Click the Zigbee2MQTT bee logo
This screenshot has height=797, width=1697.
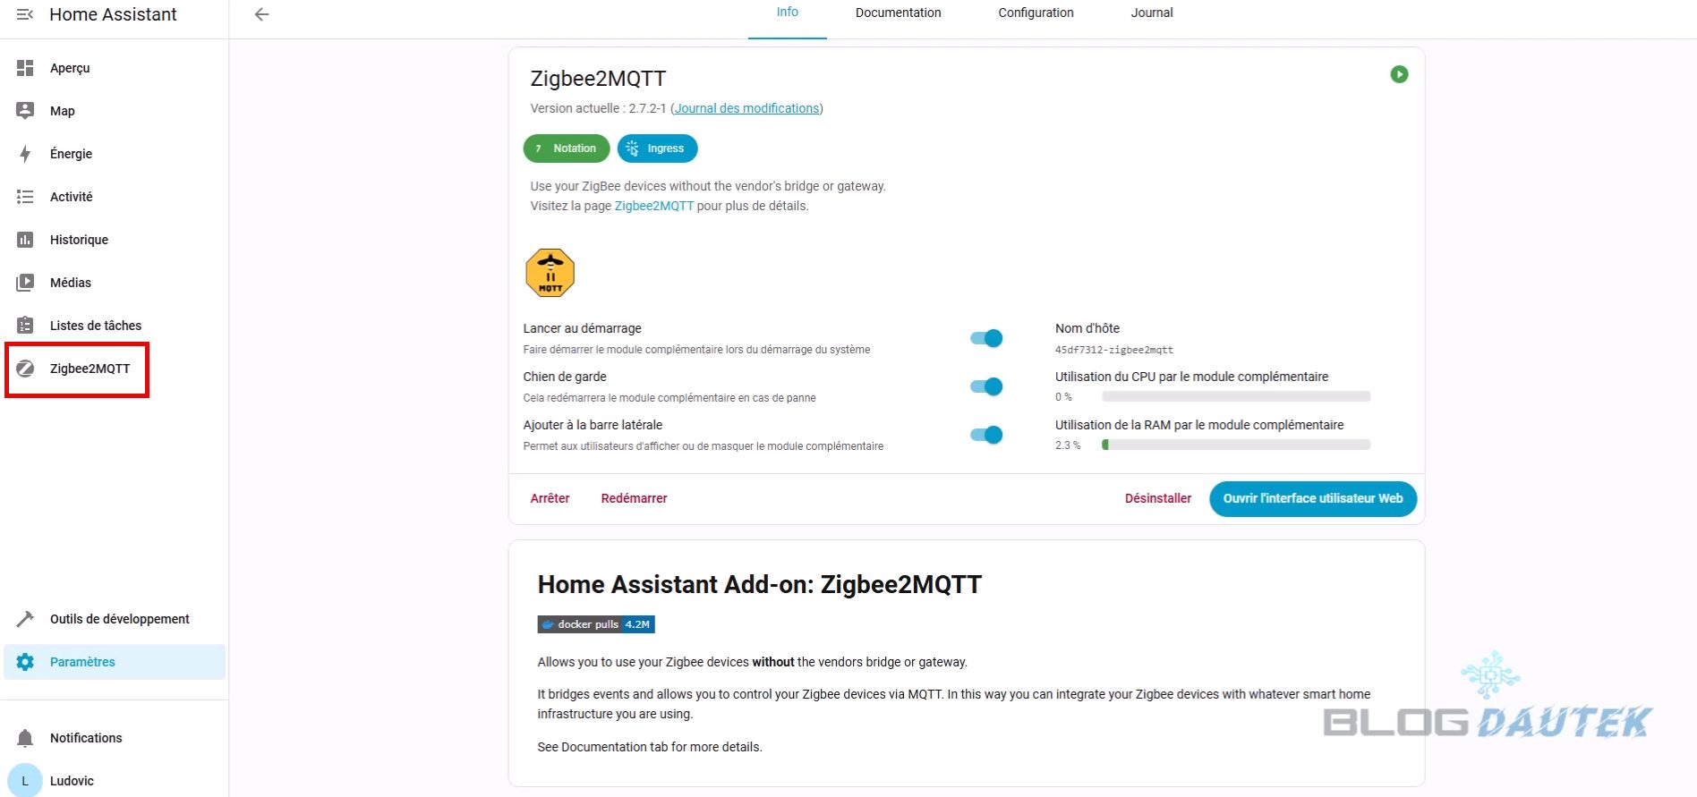(550, 273)
